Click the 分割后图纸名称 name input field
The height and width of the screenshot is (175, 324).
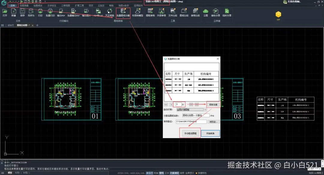click(196, 115)
